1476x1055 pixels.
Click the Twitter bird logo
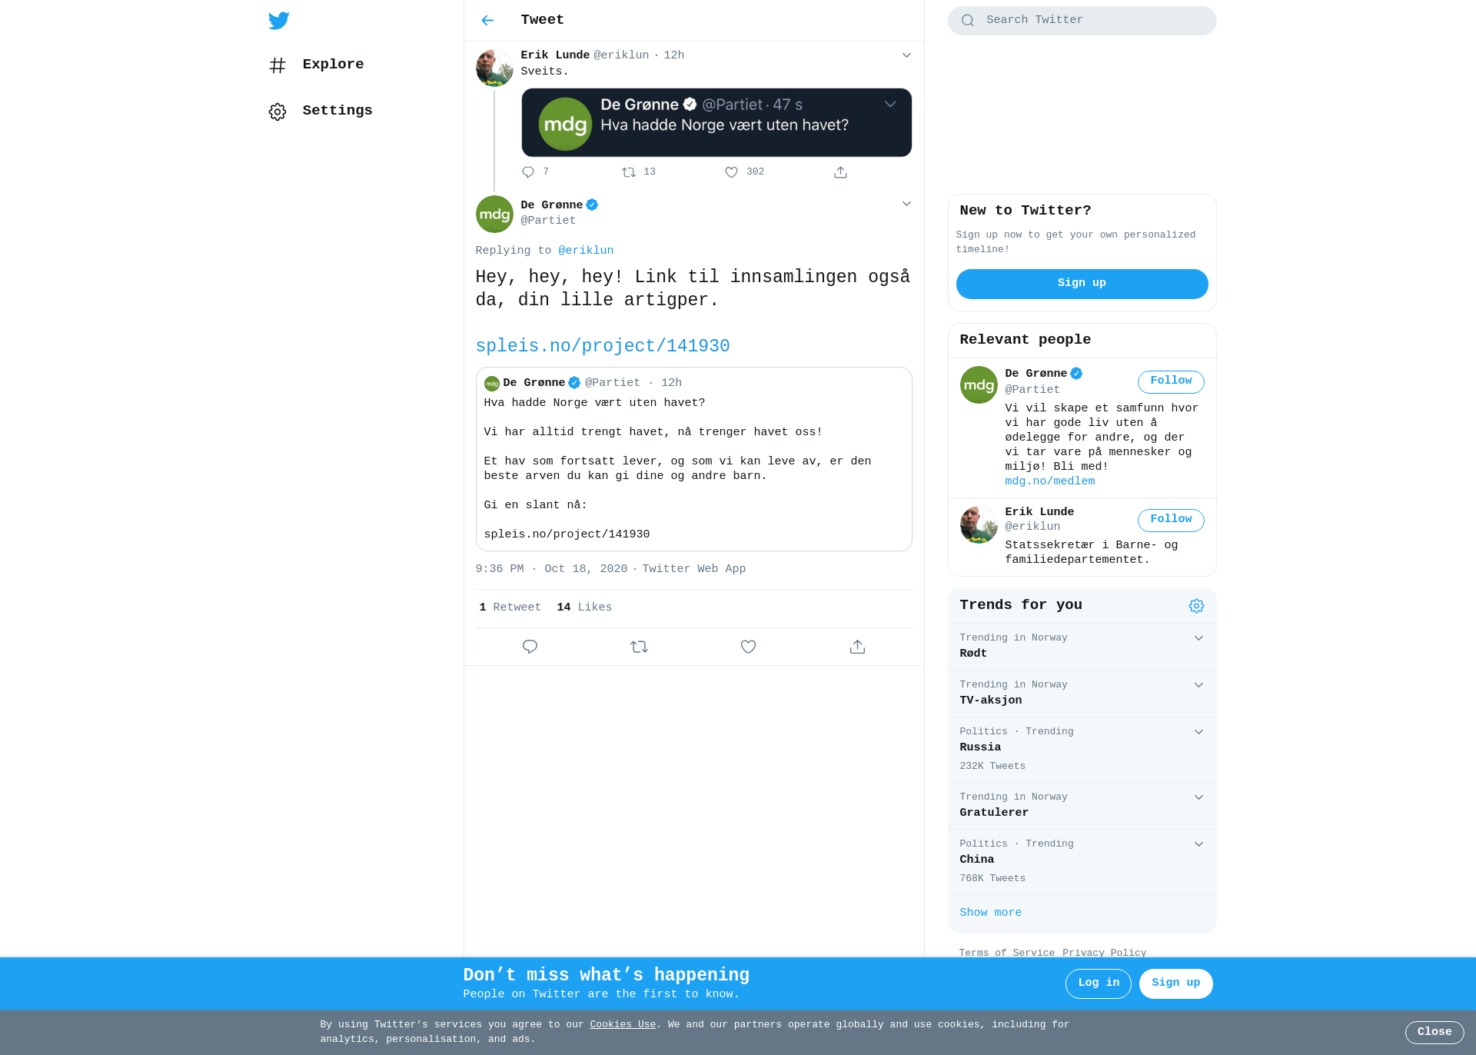(x=279, y=21)
